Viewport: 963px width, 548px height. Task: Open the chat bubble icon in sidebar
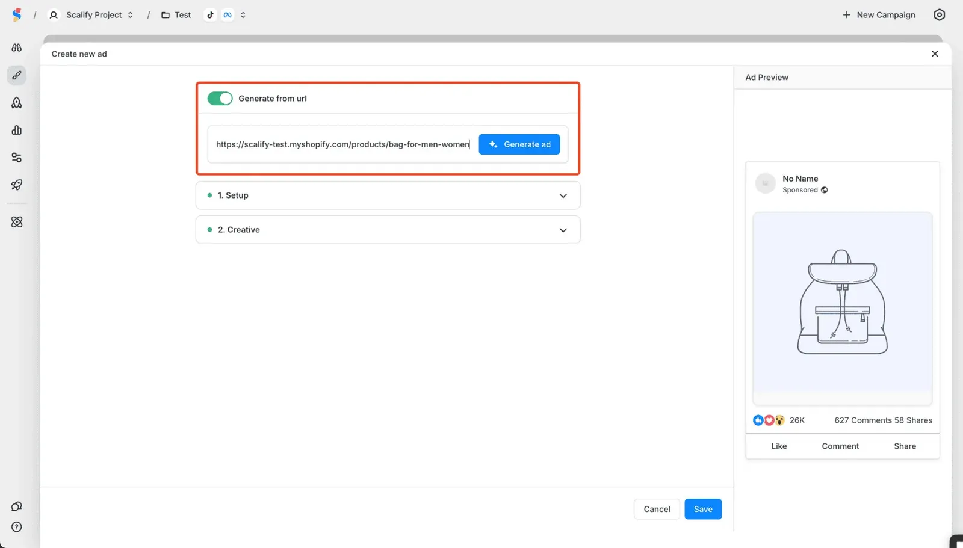(17, 506)
